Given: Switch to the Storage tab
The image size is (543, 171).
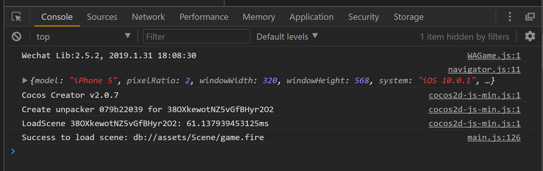Looking at the screenshot, I should click(409, 17).
